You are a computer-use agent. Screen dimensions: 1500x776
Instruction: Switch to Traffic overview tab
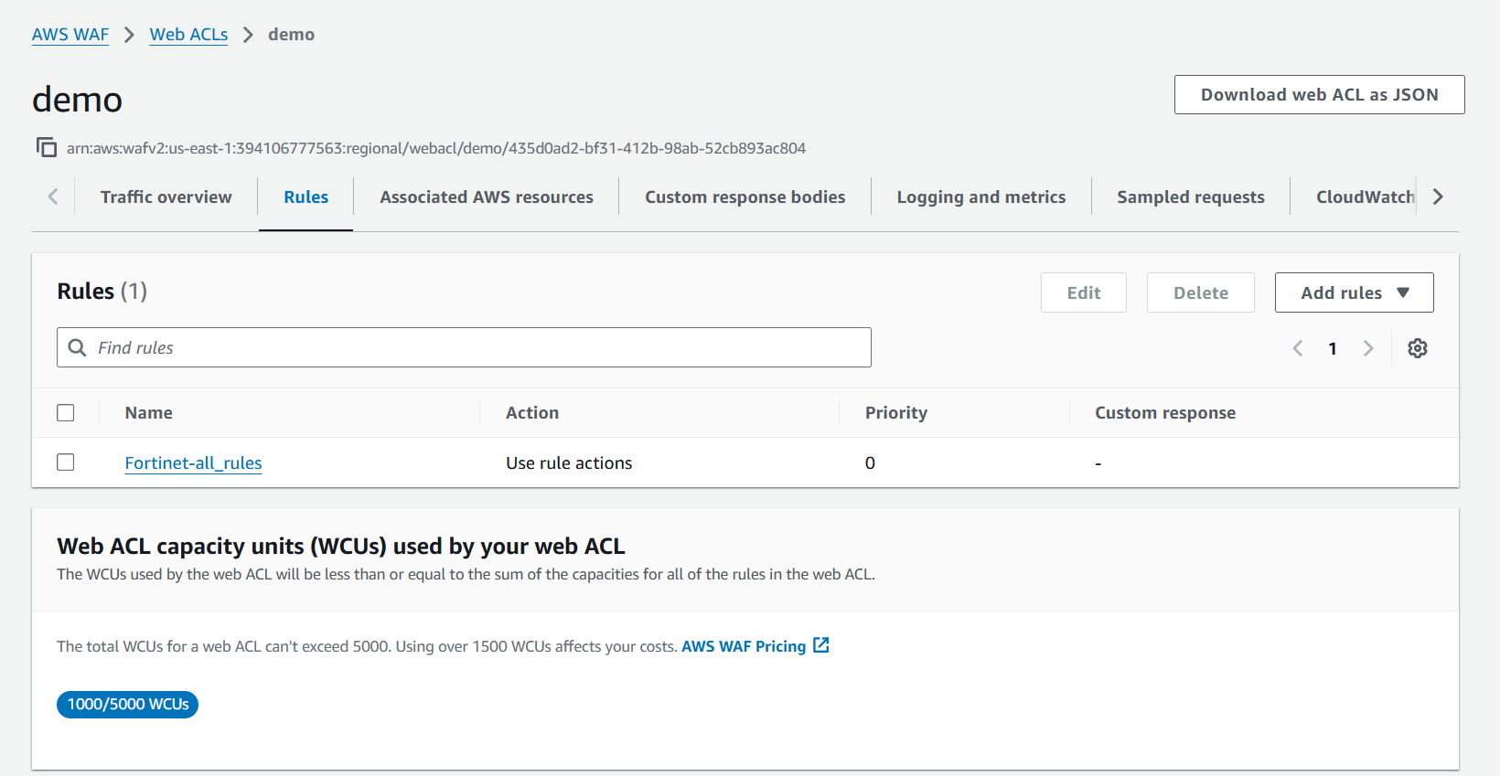coord(166,197)
